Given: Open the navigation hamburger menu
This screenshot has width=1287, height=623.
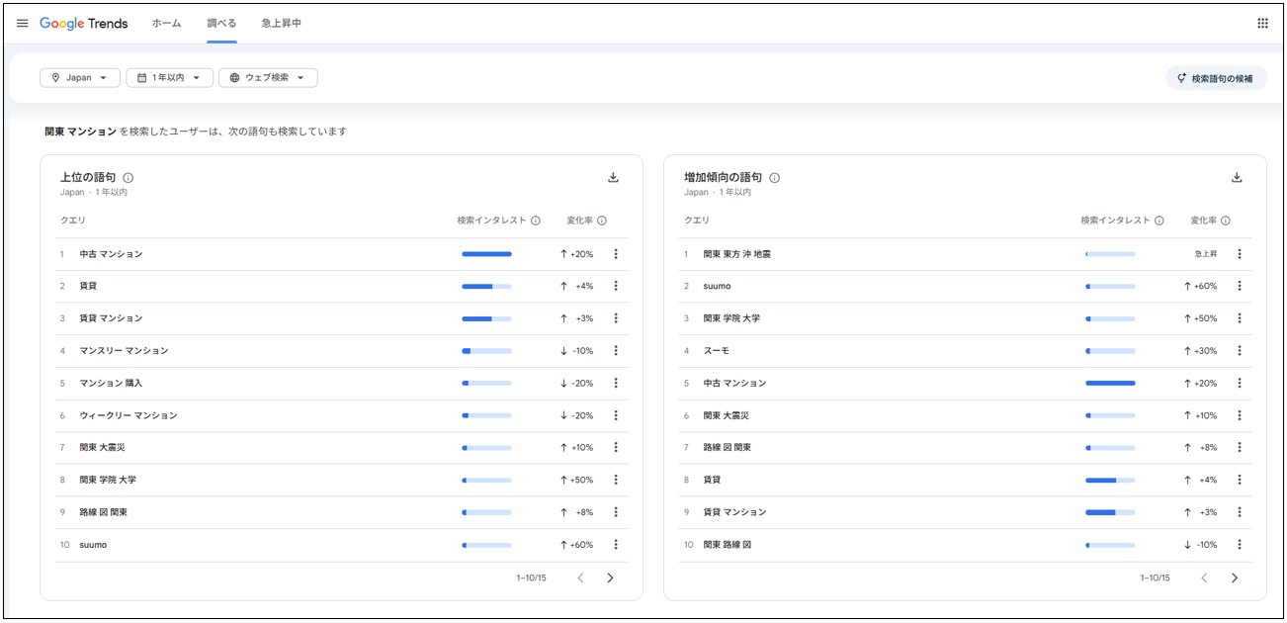Looking at the screenshot, I should coord(22,23).
